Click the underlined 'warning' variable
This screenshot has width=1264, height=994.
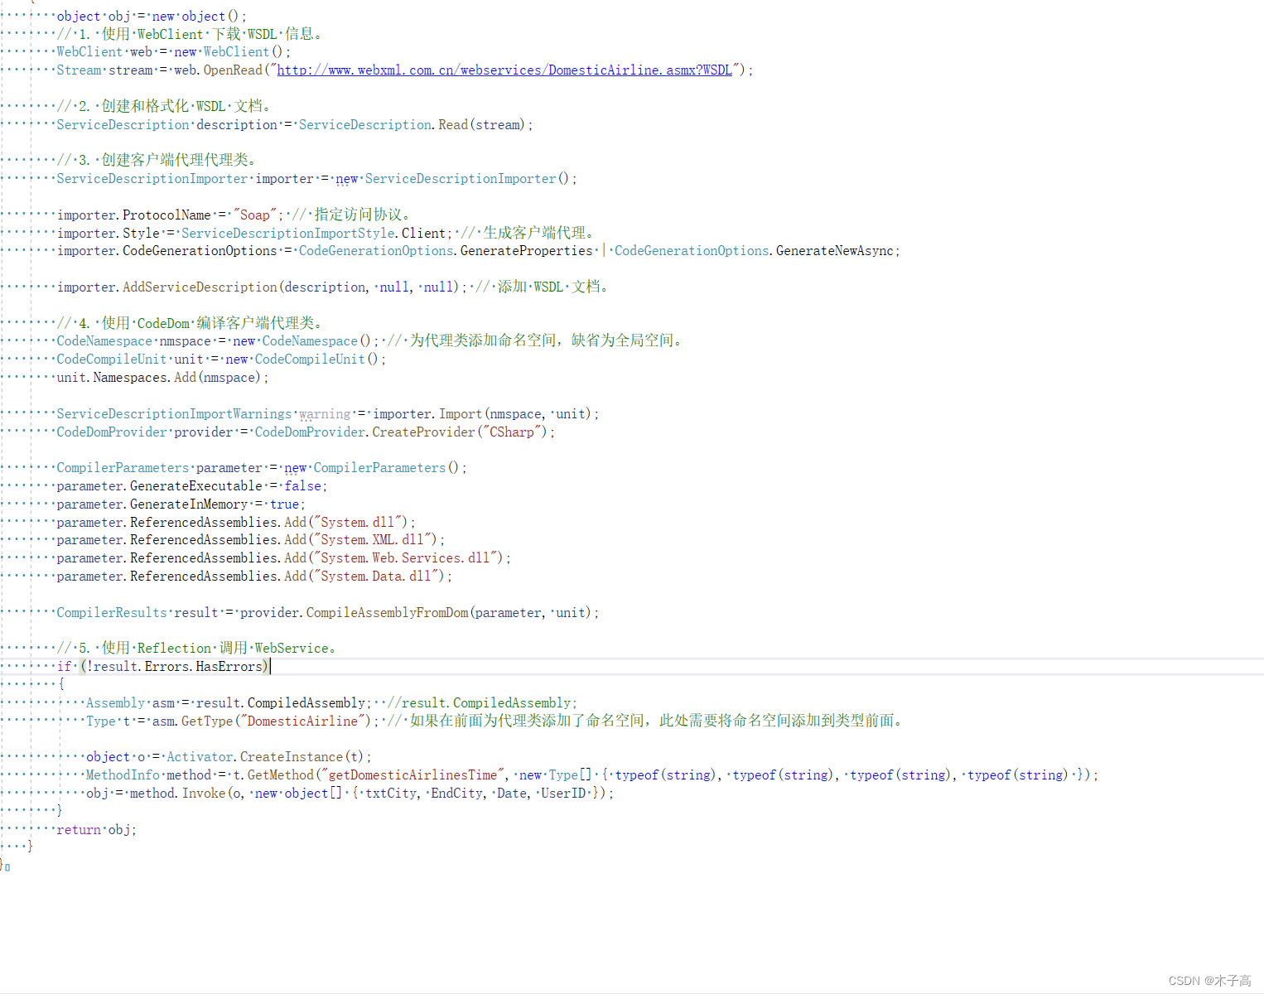325,414
